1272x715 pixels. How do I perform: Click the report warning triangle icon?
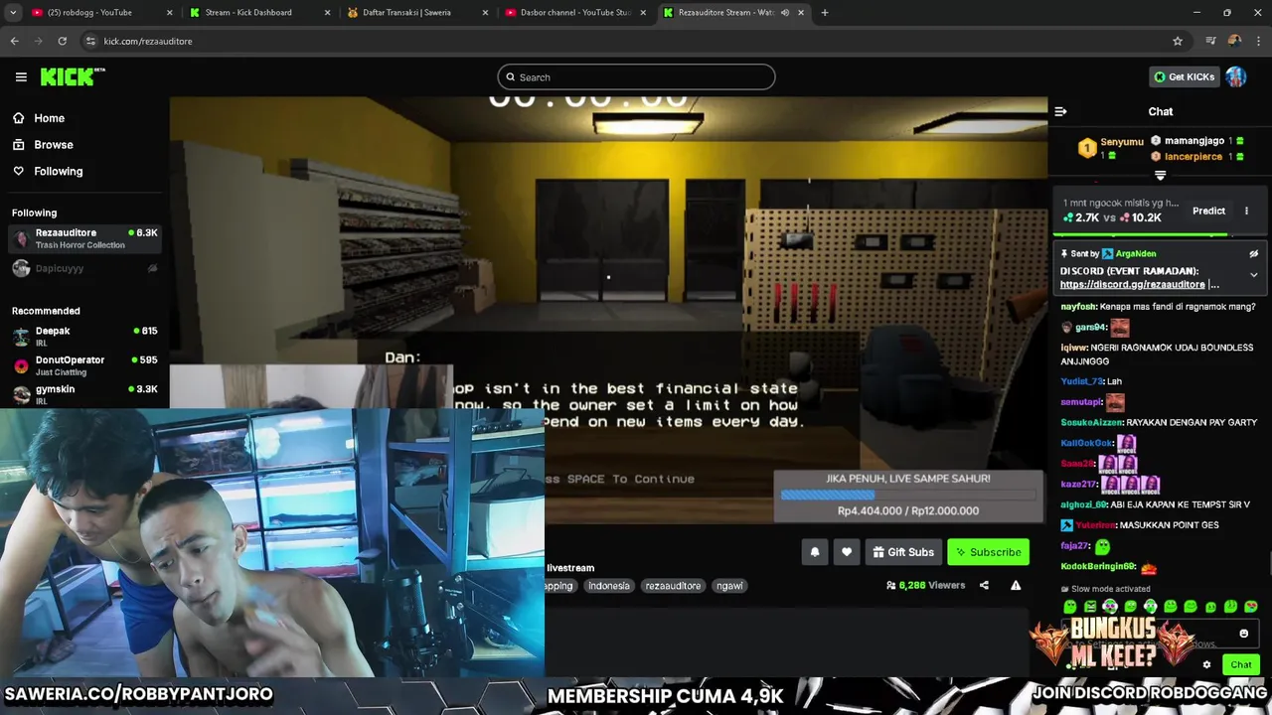coord(1016,586)
